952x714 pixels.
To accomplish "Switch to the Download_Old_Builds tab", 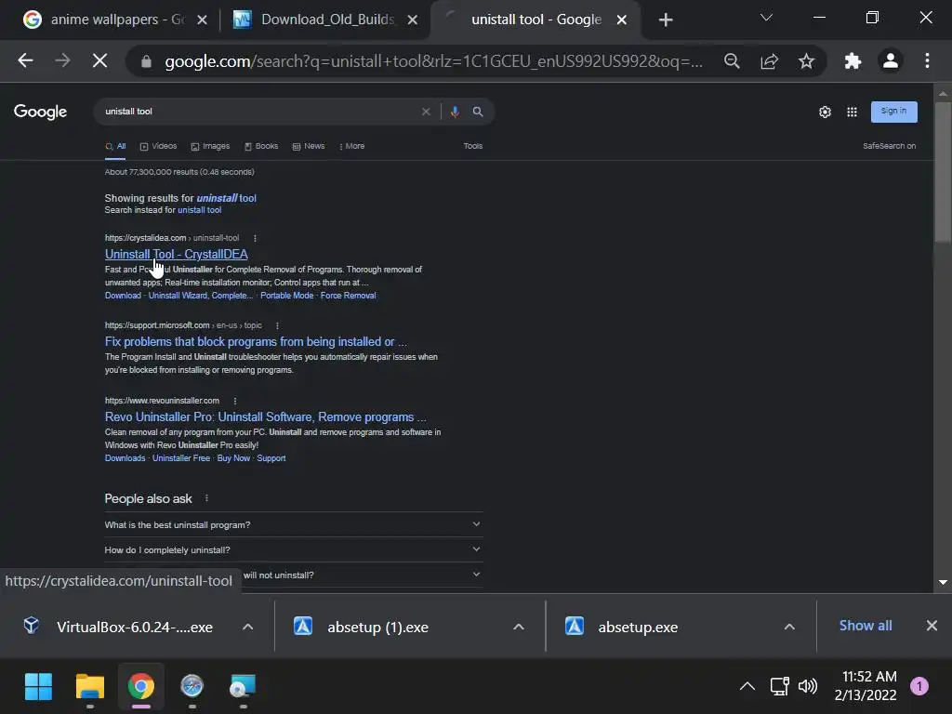I will pos(316,20).
